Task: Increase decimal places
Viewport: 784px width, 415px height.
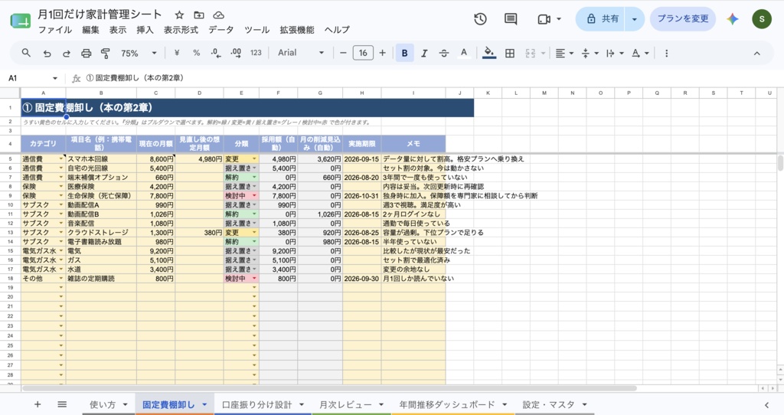Action: pos(236,53)
